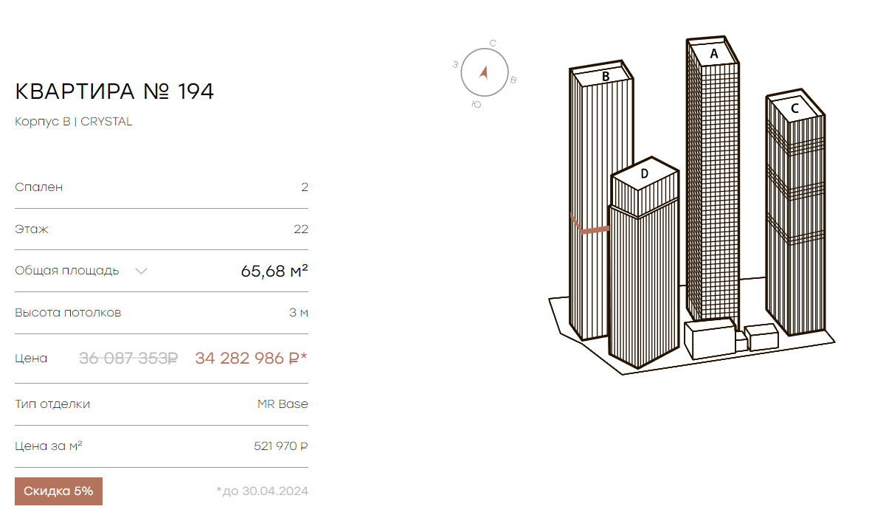Image resolution: width=869 pixels, height=512 pixels.
Task: Open the Общая площадь area breakdown label
Action: pyautogui.click(x=66, y=271)
